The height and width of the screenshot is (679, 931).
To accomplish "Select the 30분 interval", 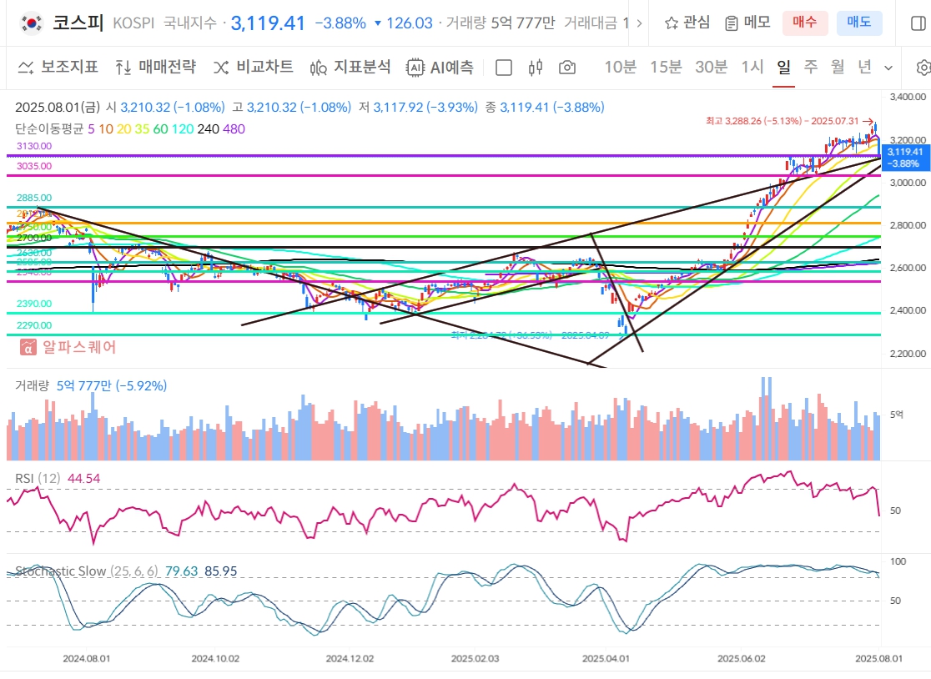I will [x=712, y=67].
